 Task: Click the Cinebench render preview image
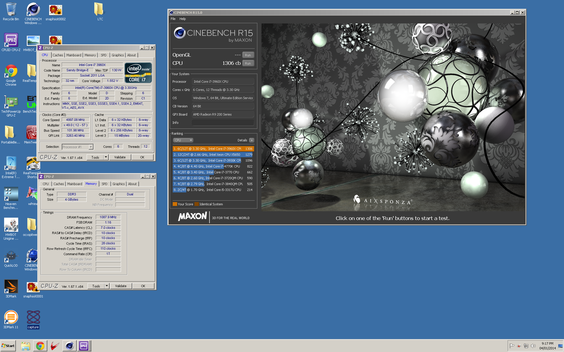tap(393, 117)
